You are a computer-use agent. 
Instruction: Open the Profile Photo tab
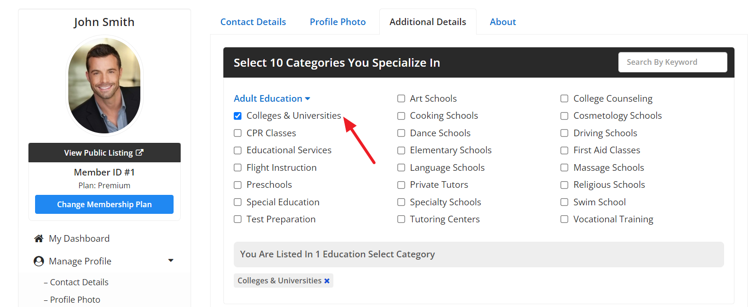click(338, 22)
